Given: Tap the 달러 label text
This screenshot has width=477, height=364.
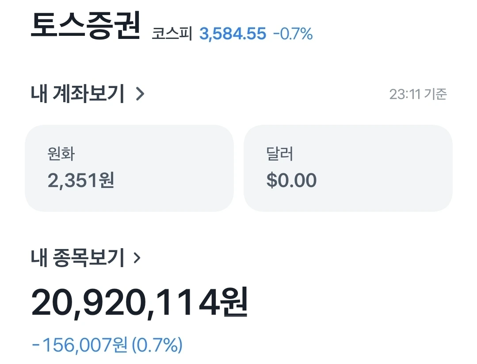Looking at the screenshot, I should point(280,154).
